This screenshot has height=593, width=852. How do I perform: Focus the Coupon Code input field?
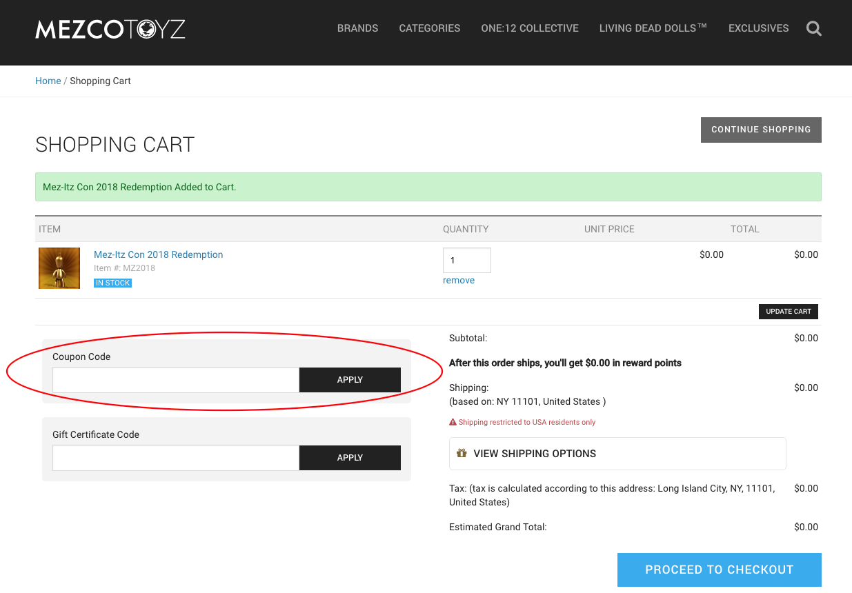tap(176, 380)
